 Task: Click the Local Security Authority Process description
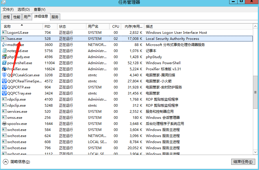[x=172, y=39]
